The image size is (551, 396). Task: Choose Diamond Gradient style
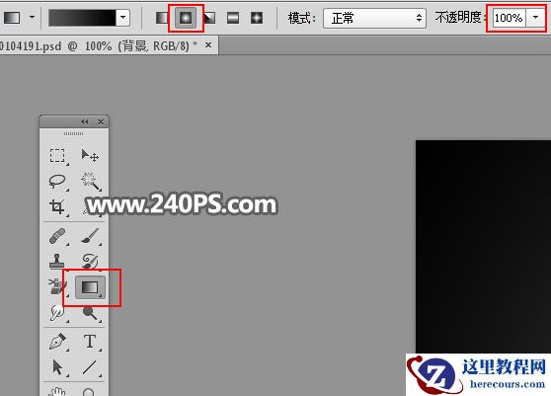coord(257,18)
